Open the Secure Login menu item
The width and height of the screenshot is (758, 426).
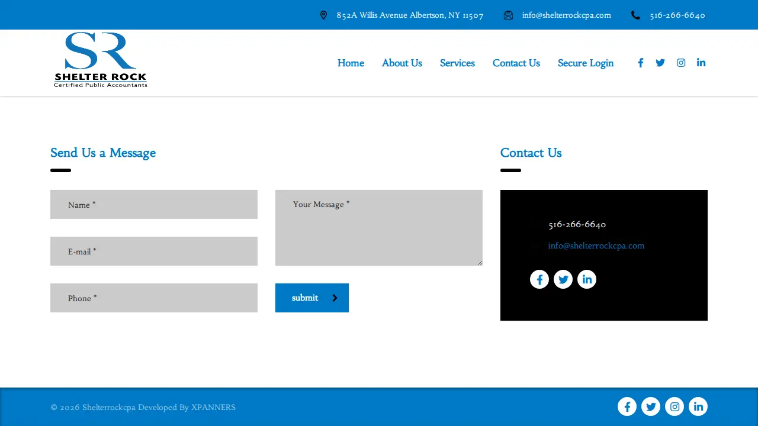(586, 63)
